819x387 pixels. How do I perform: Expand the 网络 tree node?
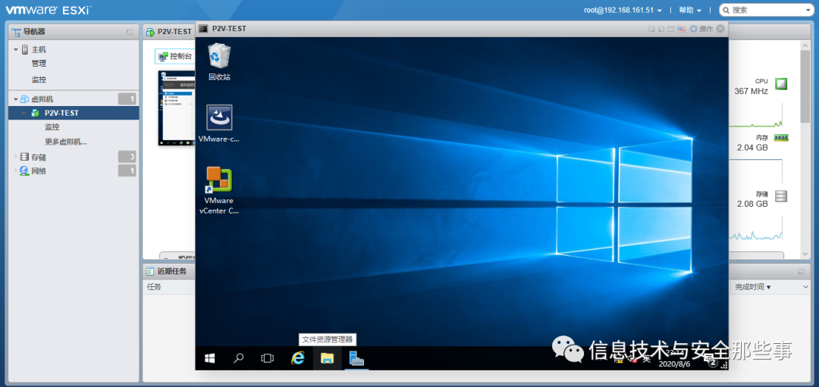click(16, 170)
